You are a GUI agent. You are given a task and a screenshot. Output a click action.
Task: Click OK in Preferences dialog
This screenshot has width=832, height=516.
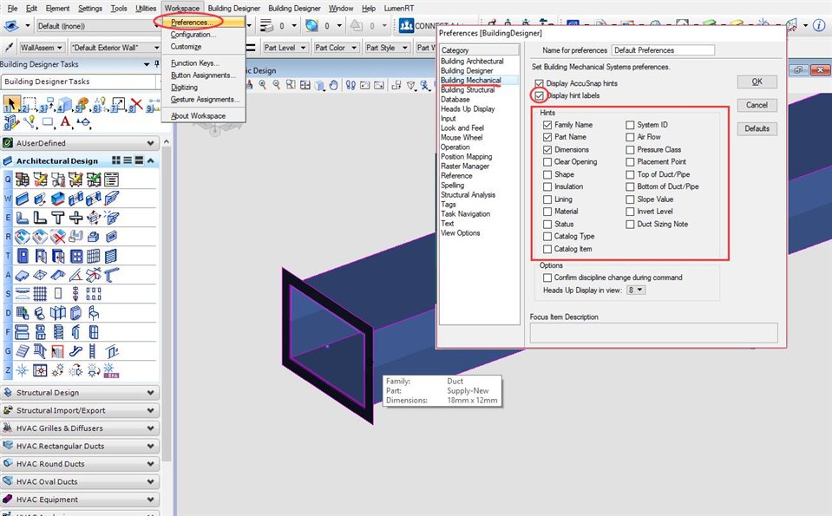click(757, 82)
